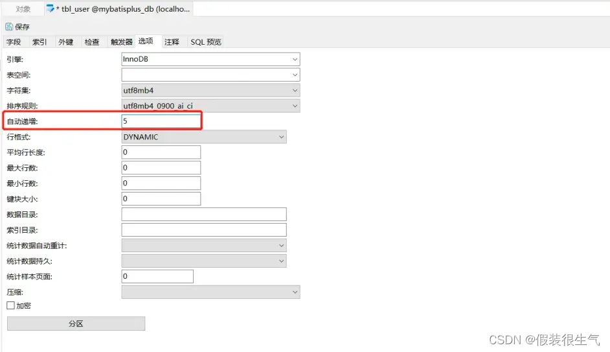Click the 最小行数 input field
Image resolution: width=610 pixels, height=352 pixels.
coord(161,183)
